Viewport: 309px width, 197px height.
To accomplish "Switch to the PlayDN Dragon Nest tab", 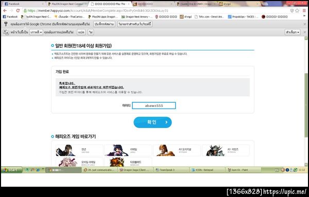I will point(67,4).
